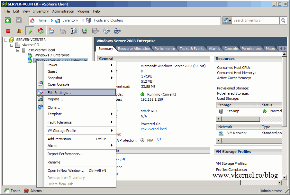The width and height of the screenshot is (290, 195).
Task: Switch to the Resource Allocation tab
Action: (x=134, y=49)
